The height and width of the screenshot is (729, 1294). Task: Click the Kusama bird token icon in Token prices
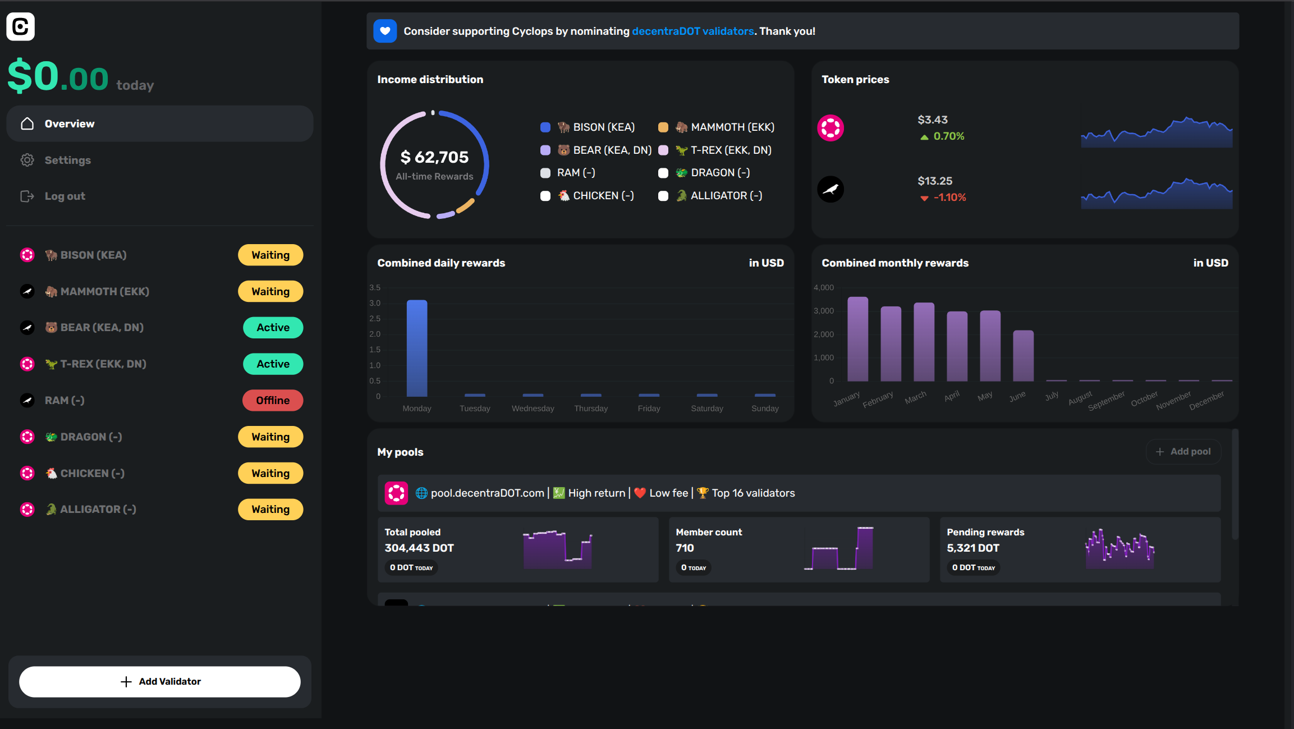coord(830,189)
